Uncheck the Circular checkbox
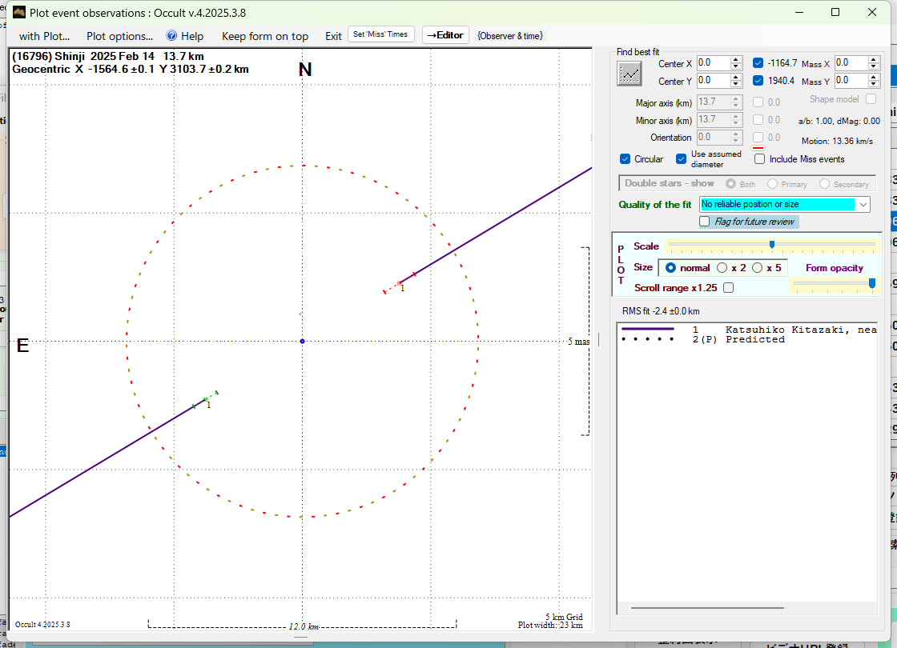Image resolution: width=897 pixels, height=648 pixels. (625, 159)
